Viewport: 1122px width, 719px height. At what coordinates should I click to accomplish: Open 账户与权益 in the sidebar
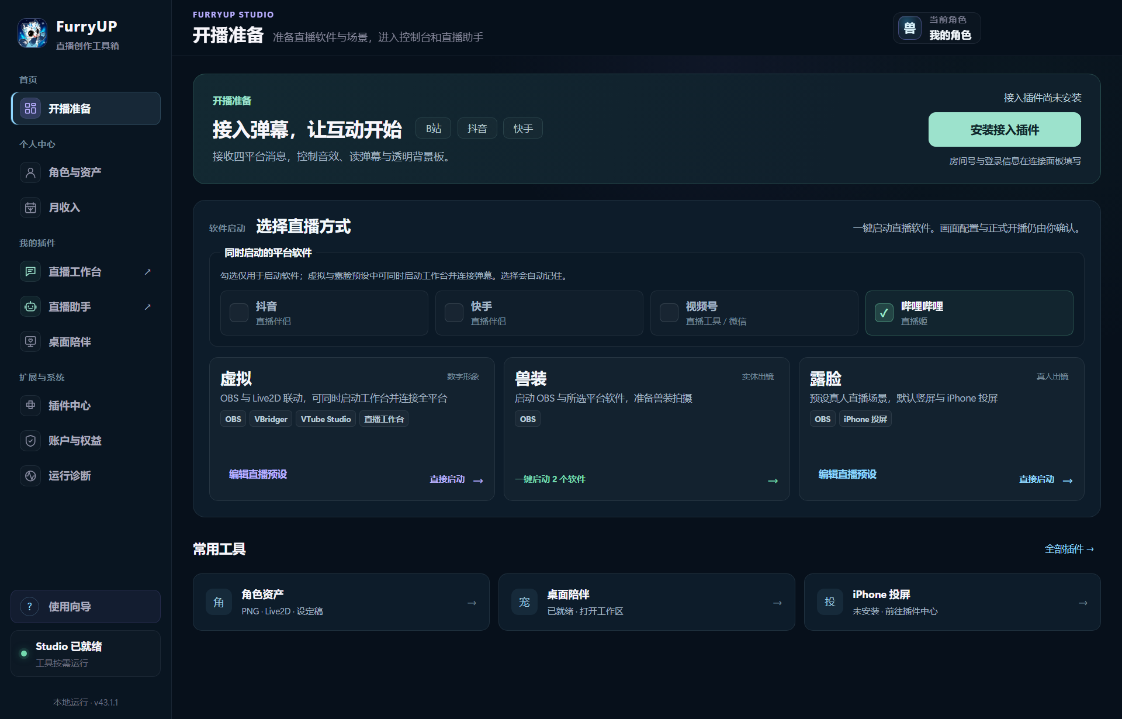pos(86,441)
